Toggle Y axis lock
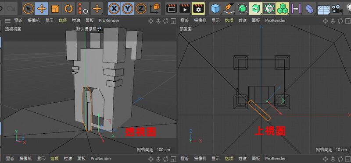351x163 pixels. 127,8
